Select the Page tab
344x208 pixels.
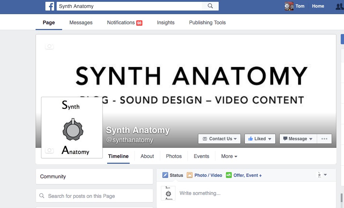[49, 22]
